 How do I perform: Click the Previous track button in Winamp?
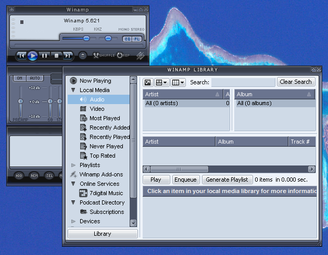point(21,56)
